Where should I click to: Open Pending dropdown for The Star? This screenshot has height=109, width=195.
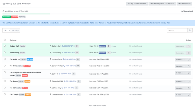pyautogui.click(x=180, y=88)
